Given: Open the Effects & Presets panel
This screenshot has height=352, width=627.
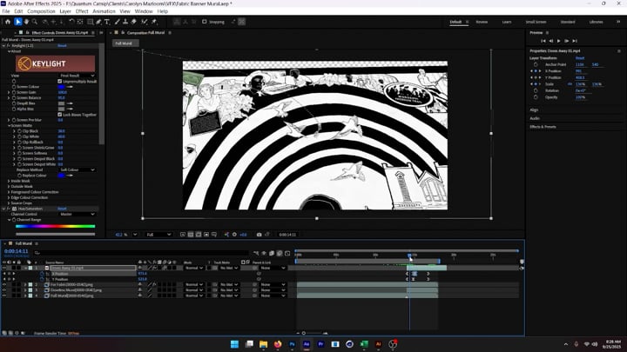Looking at the screenshot, I should coord(543,127).
